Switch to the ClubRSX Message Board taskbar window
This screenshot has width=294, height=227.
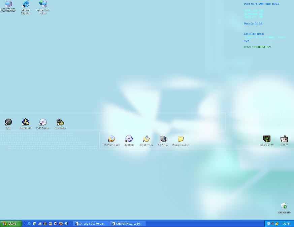128,224
